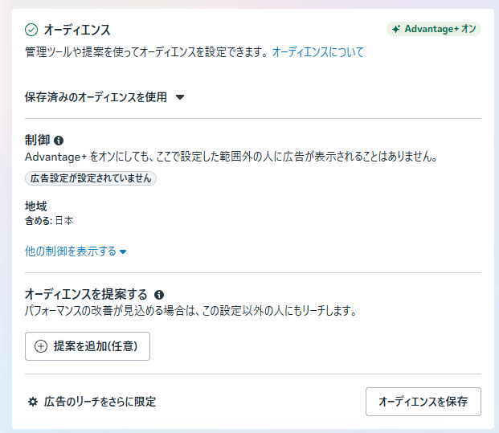Open the オーディエンスについて link
The width and height of the screenshot is (499, 433).
318,52
